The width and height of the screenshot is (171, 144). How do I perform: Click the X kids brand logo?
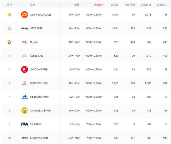coord(24,138)
